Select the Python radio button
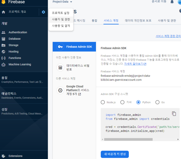The height and width of the screenshot is (159, 181). click(x=138, y=102)
